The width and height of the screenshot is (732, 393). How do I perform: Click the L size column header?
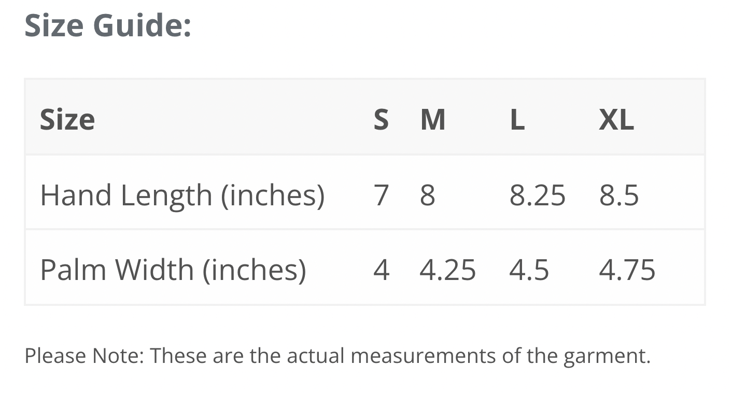click(517, 120)
